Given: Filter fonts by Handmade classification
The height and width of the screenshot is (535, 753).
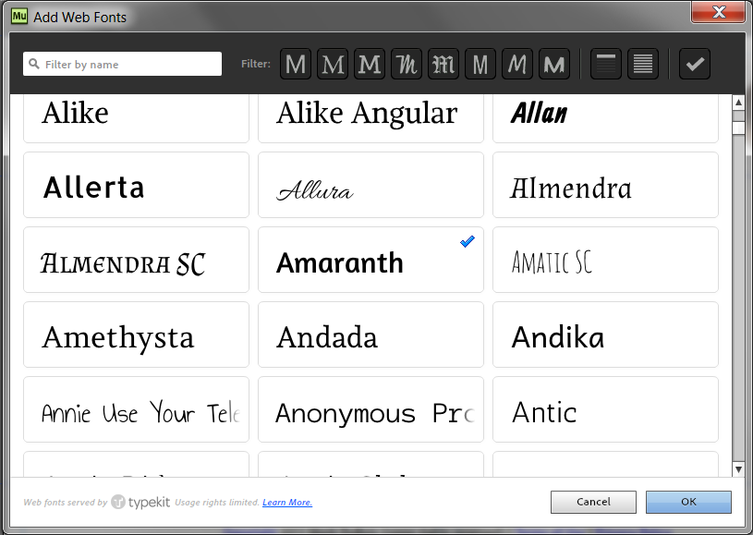Looking at the screenshot, I should [x=517, y=64].
